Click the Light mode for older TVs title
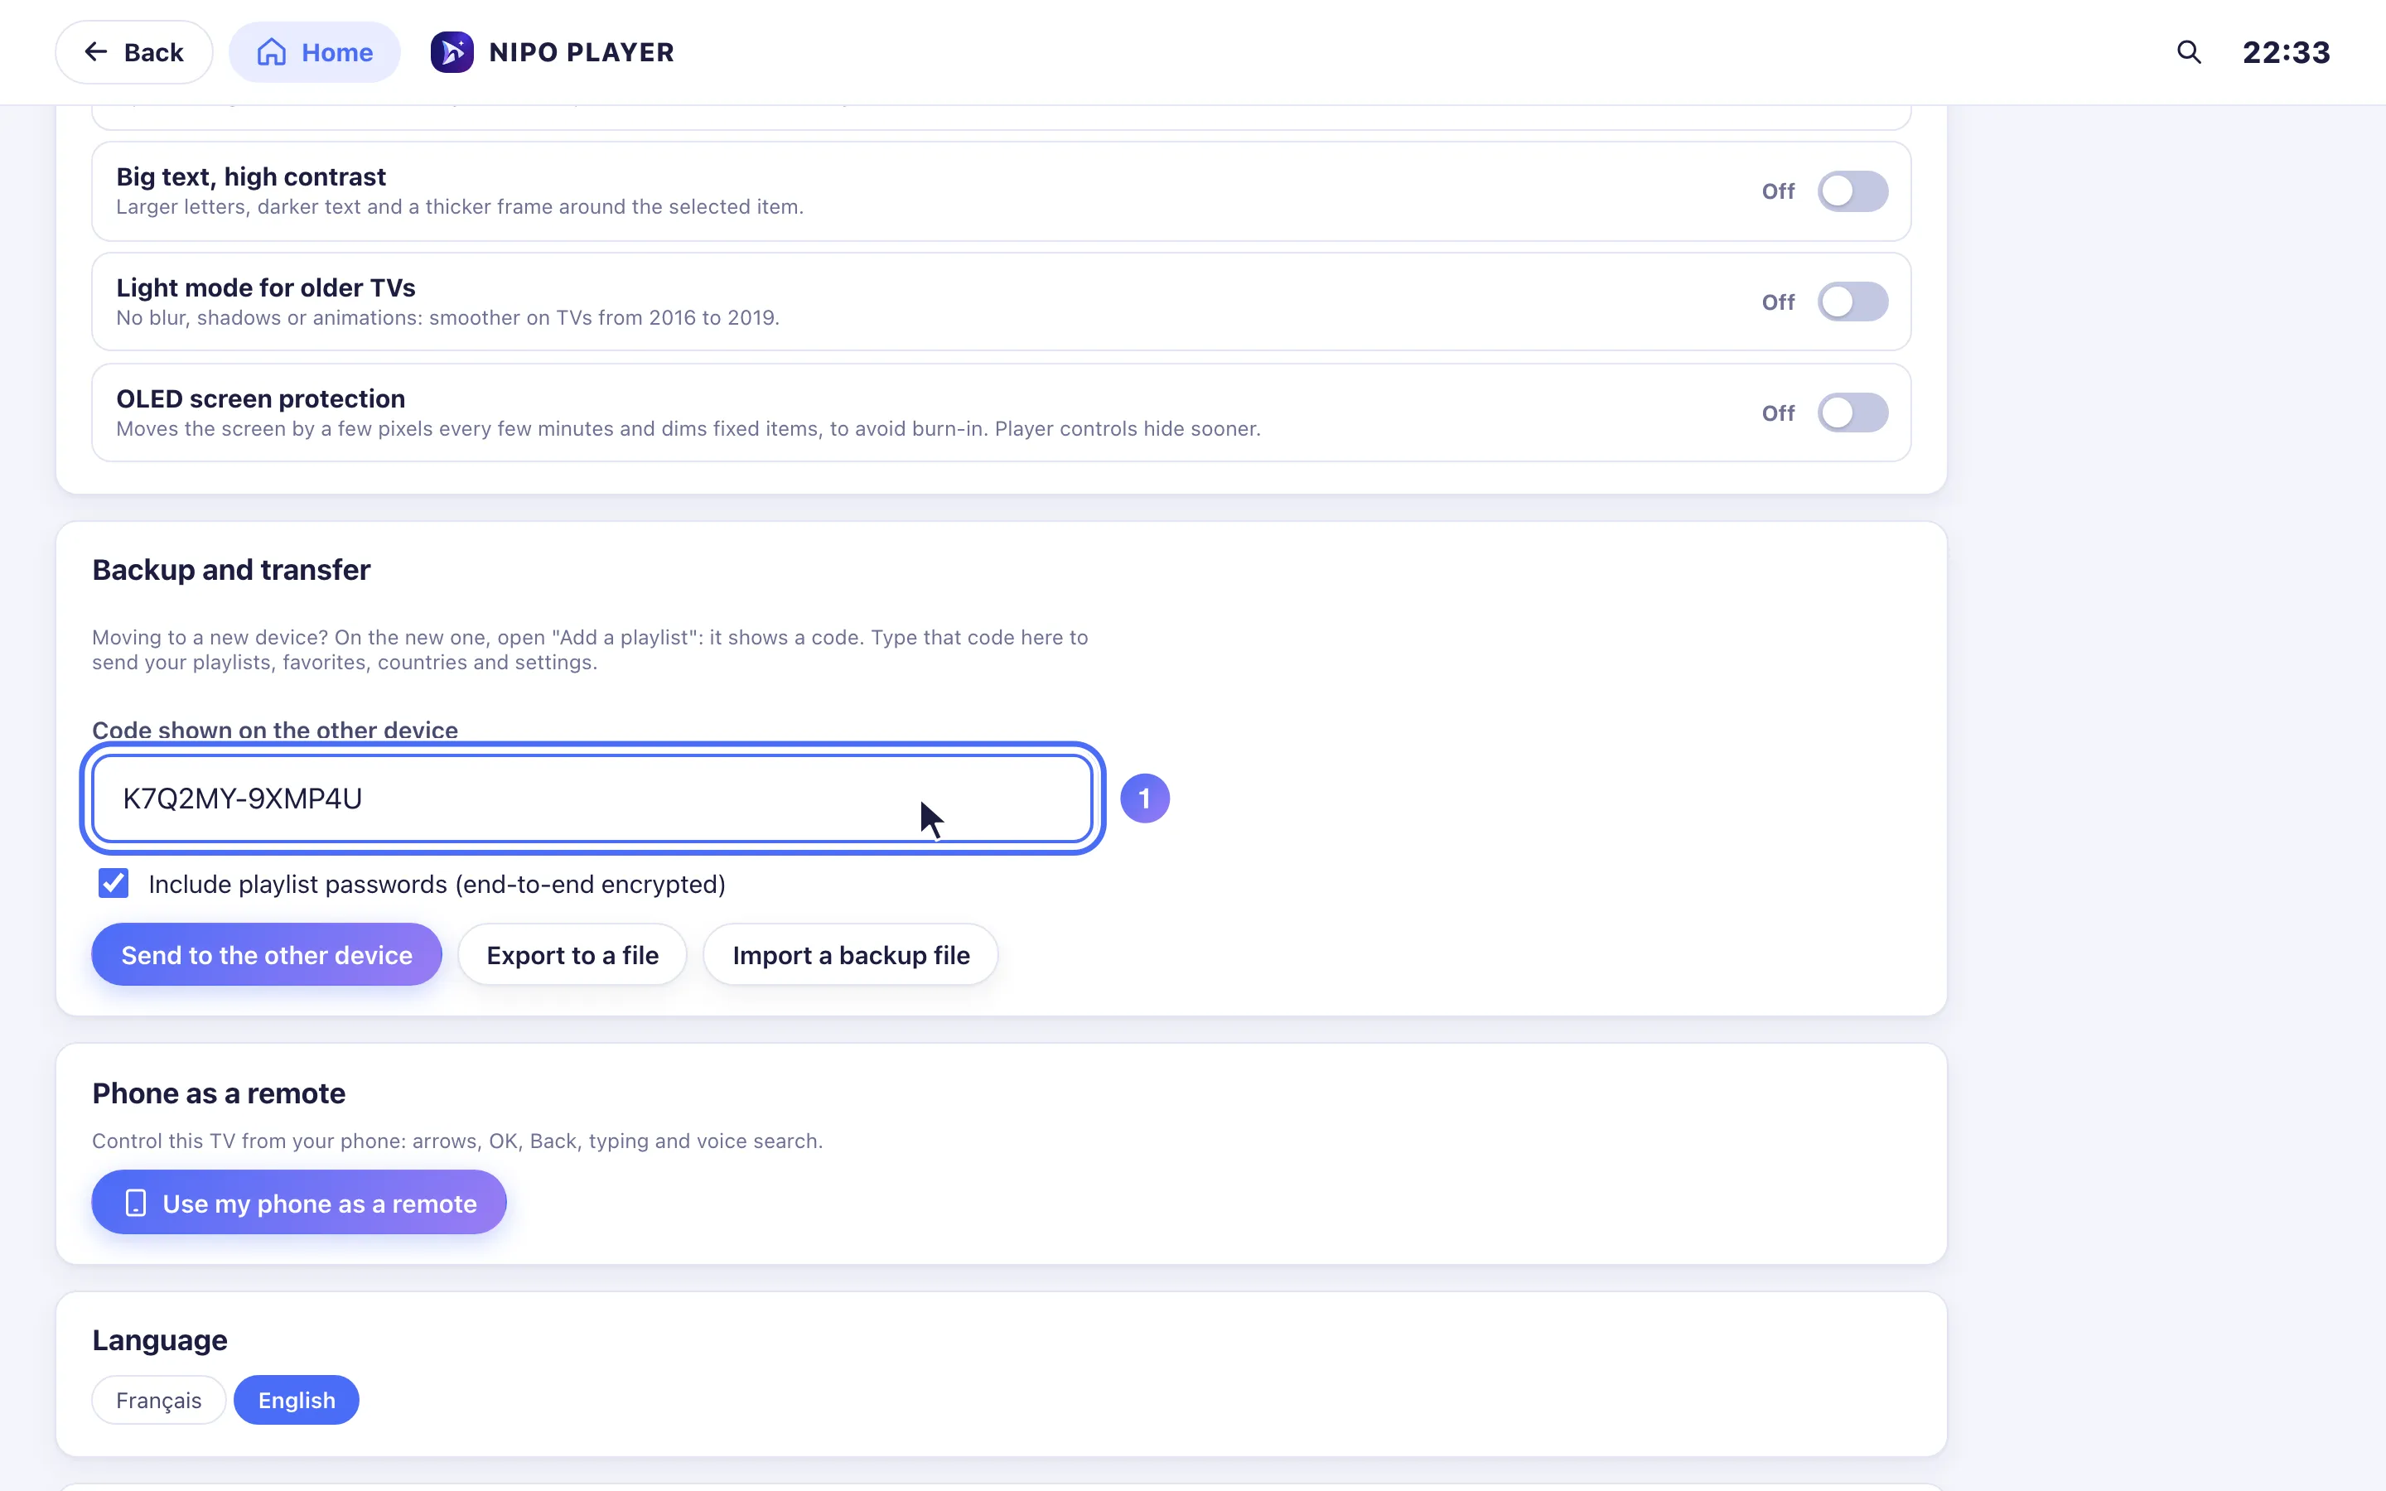Image resolution: width=2386 pixels, height=1491 pixels. click(x=265, y=288)
